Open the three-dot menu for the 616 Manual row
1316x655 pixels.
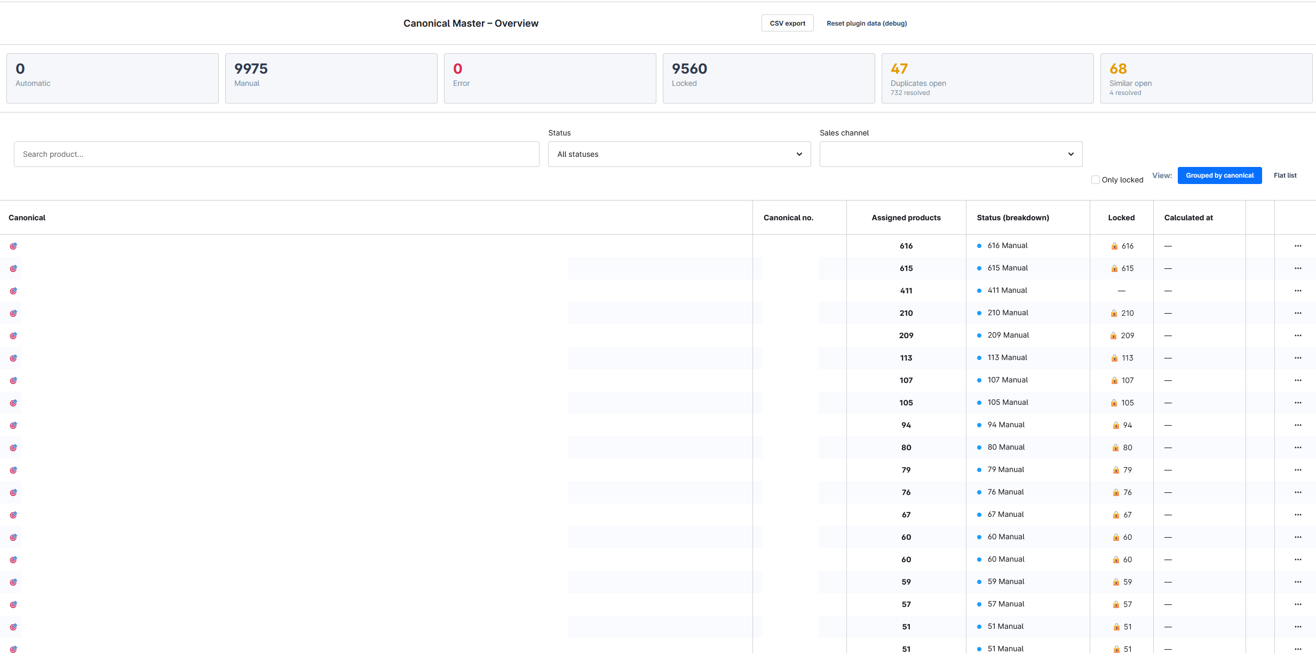pyautogui.click(x=1298, y=246)
